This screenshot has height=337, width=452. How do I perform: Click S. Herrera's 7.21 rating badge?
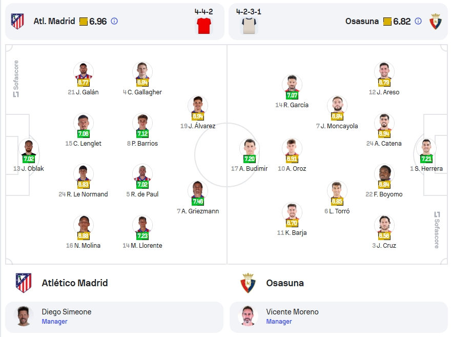point(426,158)
